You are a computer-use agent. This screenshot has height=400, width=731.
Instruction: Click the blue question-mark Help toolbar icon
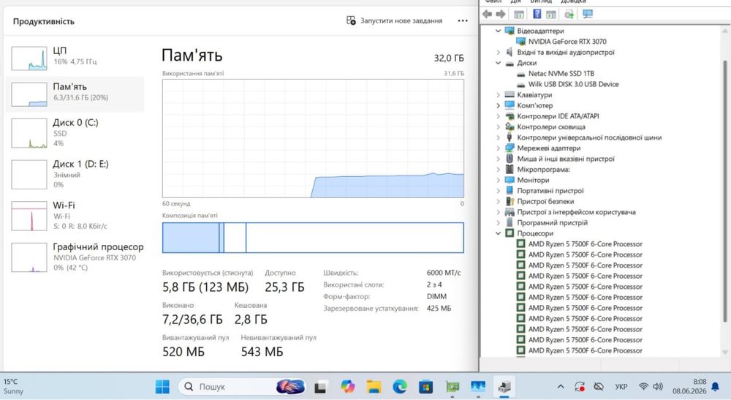(537, 14)
